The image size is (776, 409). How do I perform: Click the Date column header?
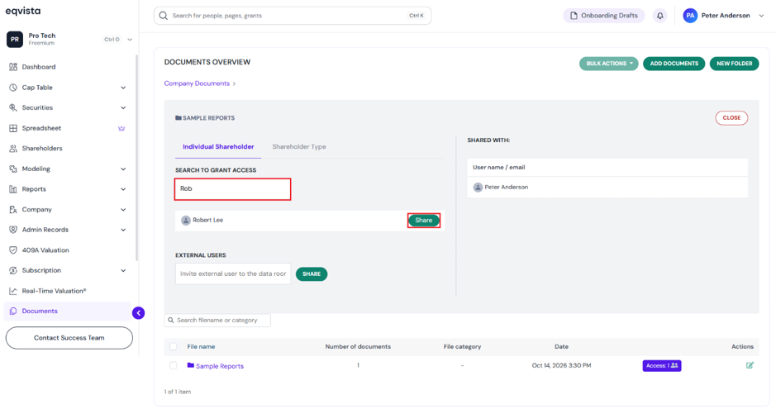point(561,347)
